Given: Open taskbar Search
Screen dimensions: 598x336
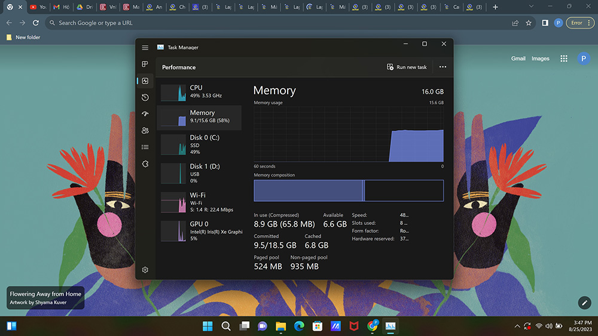Looking at the screenshot, I should click(x=226, y=326).
